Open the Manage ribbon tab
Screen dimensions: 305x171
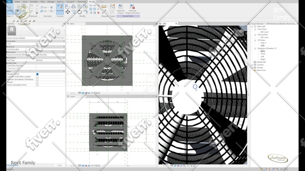(x=51, y=1)
